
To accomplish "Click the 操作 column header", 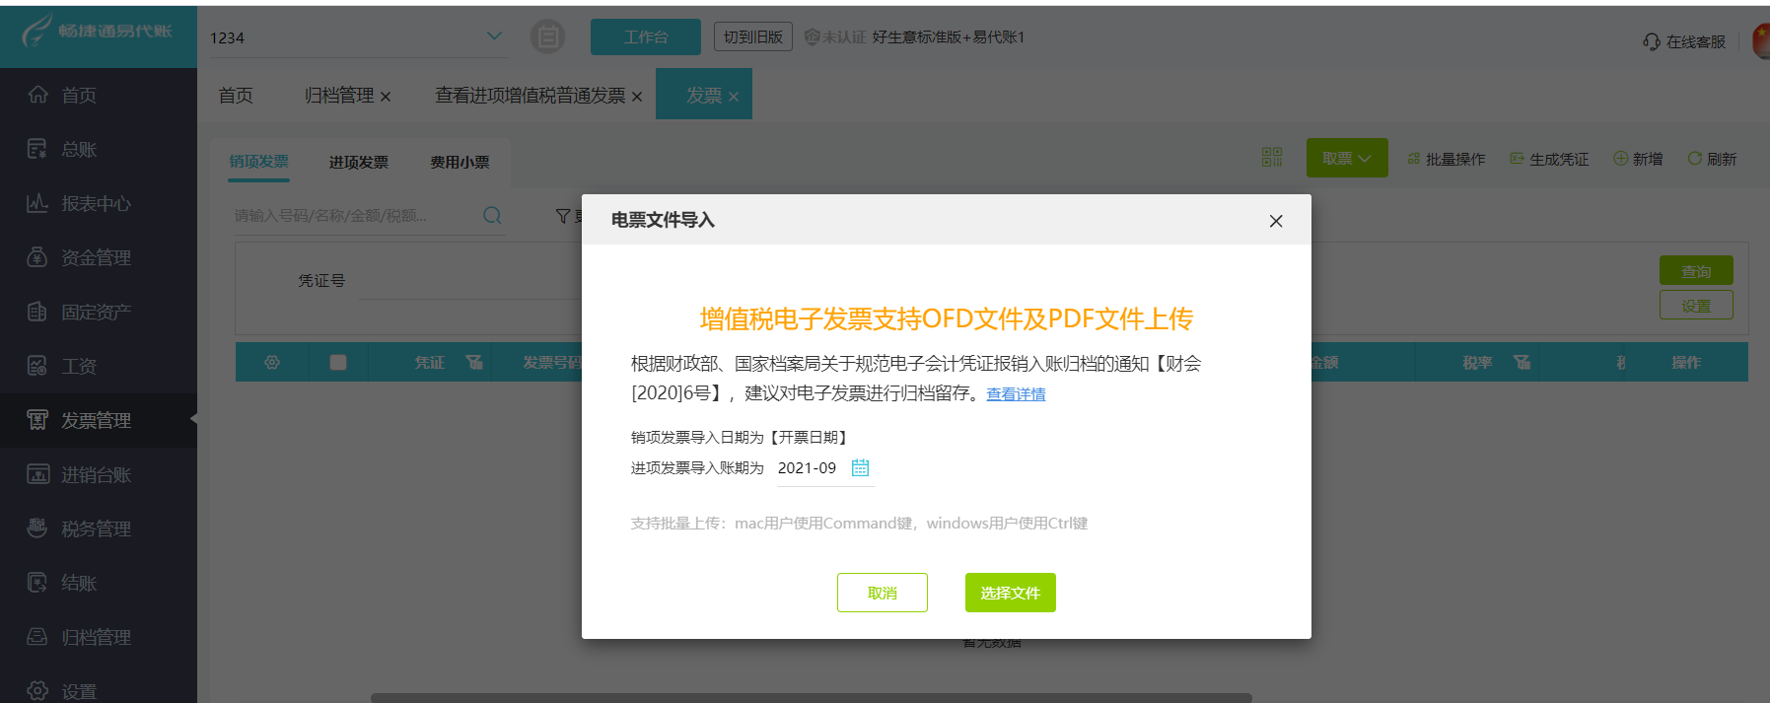I will point(1686,363).
